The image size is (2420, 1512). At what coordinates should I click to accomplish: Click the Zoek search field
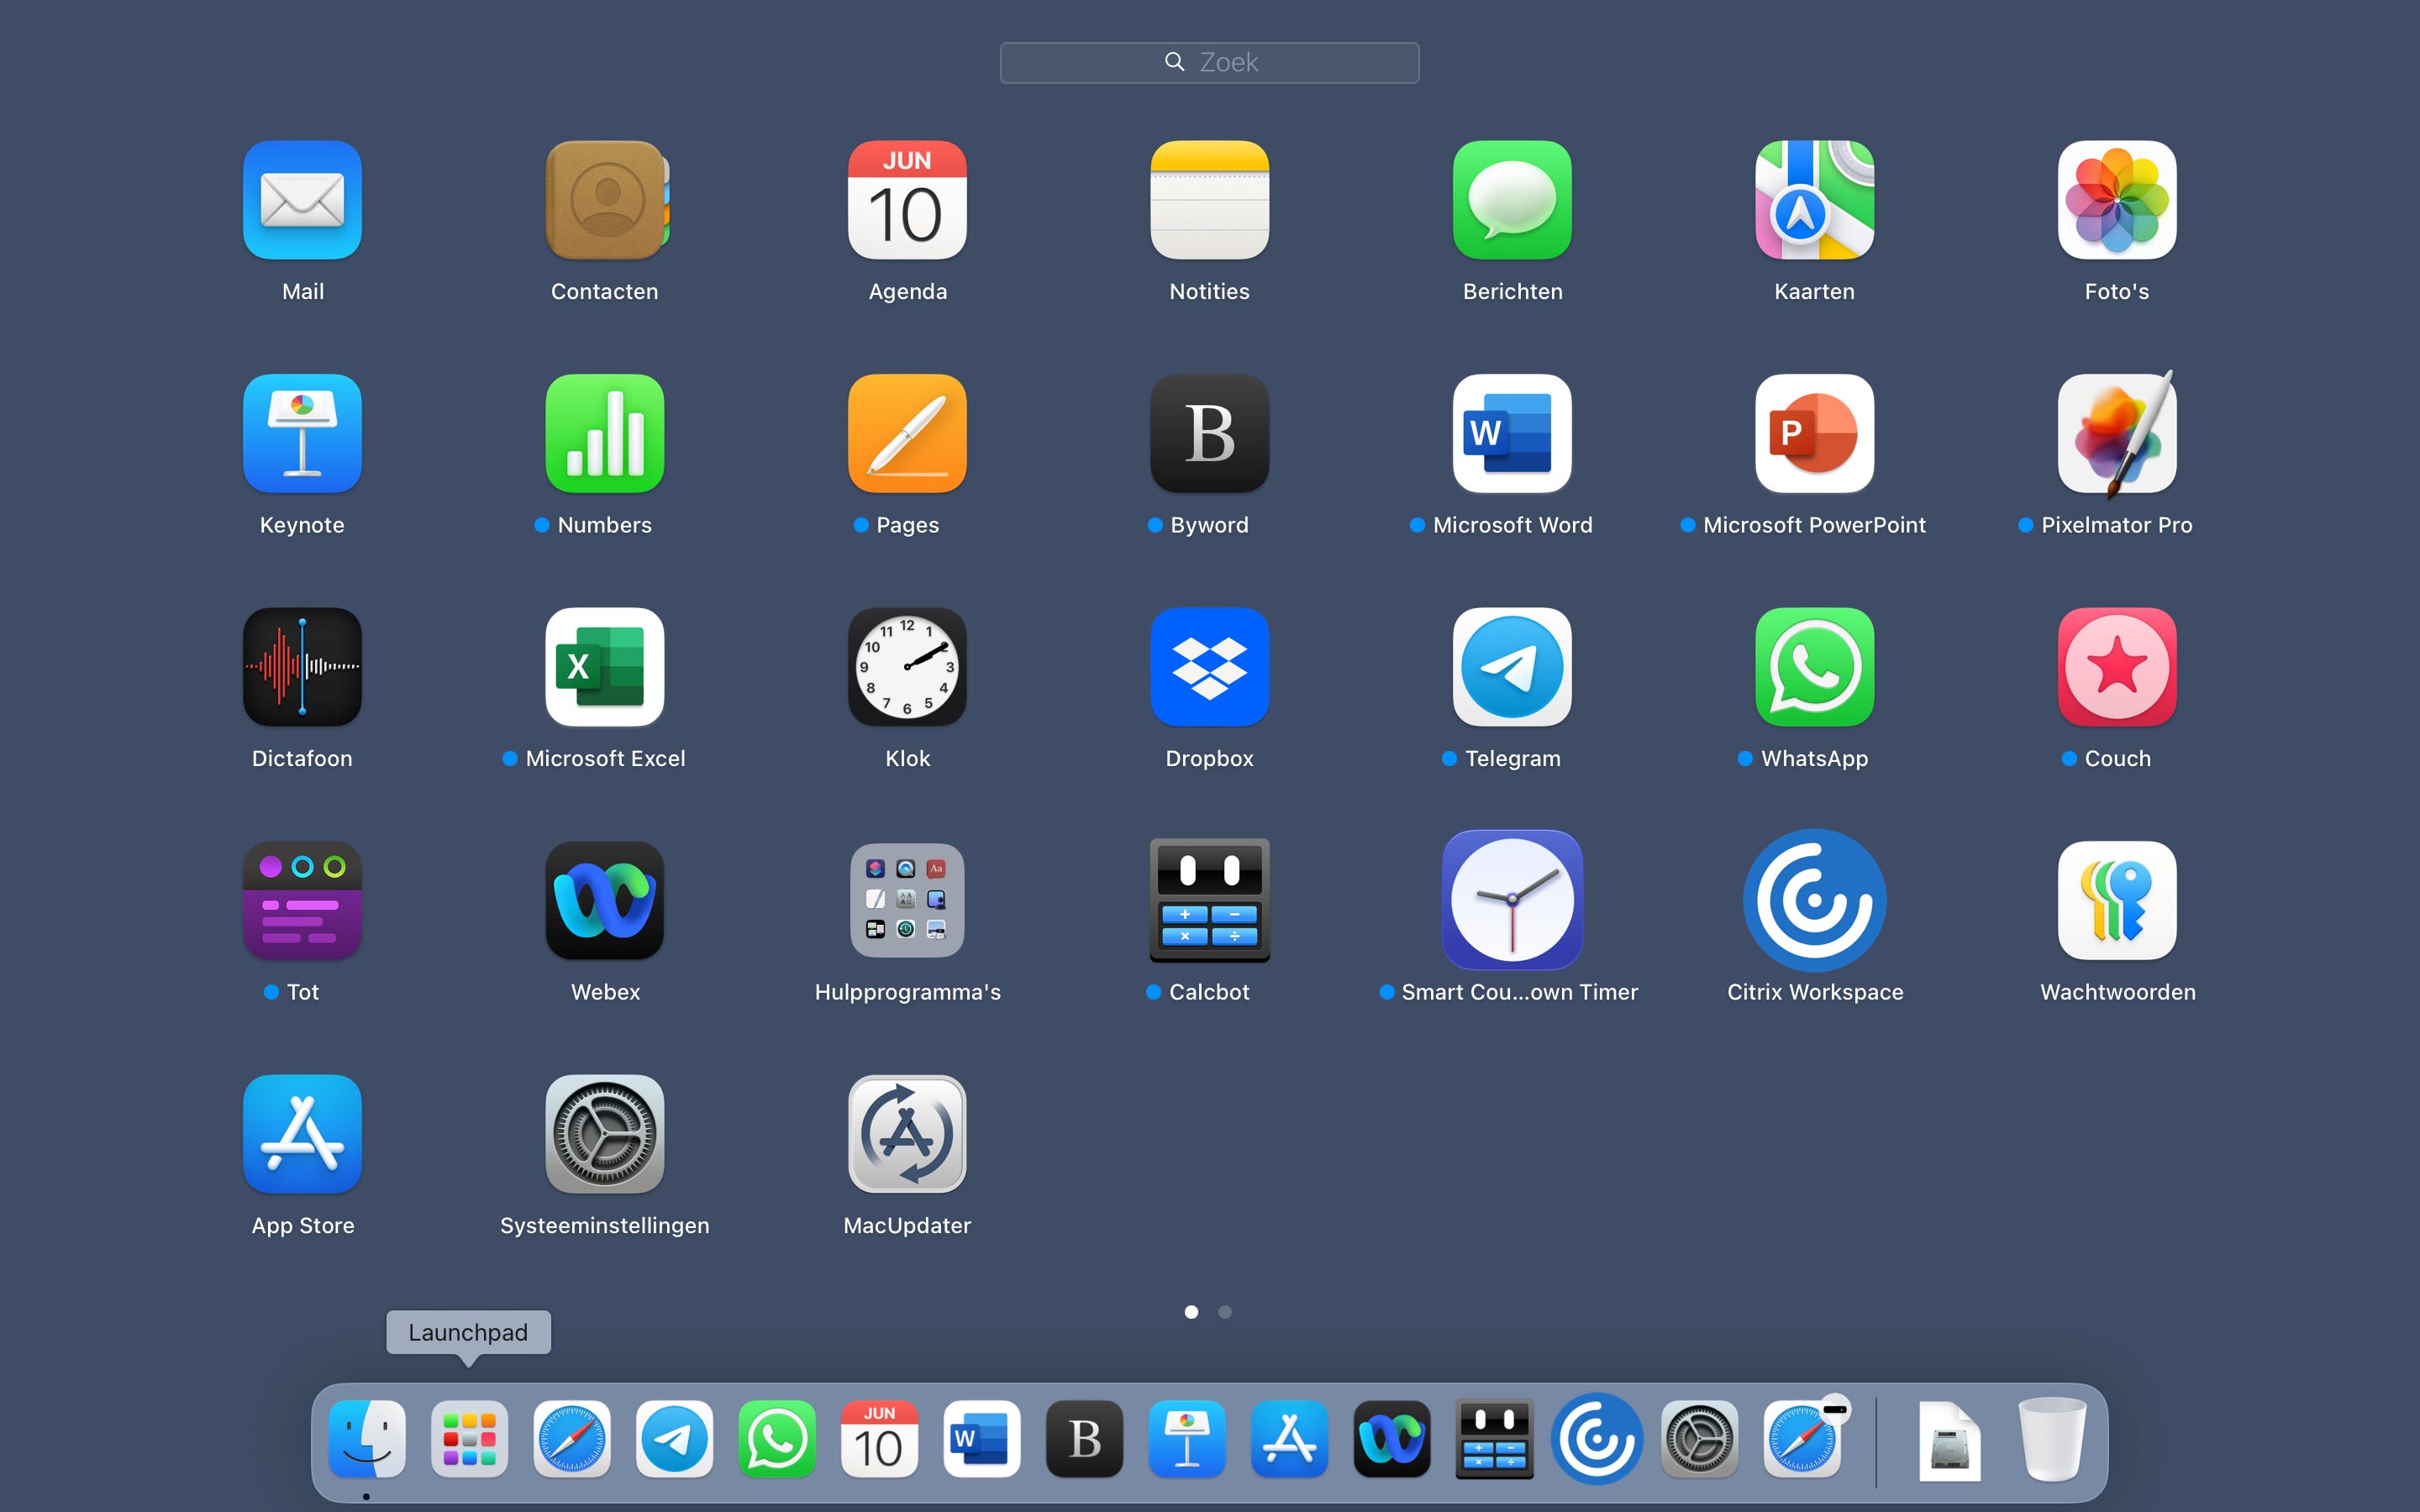pos(1210,62)
